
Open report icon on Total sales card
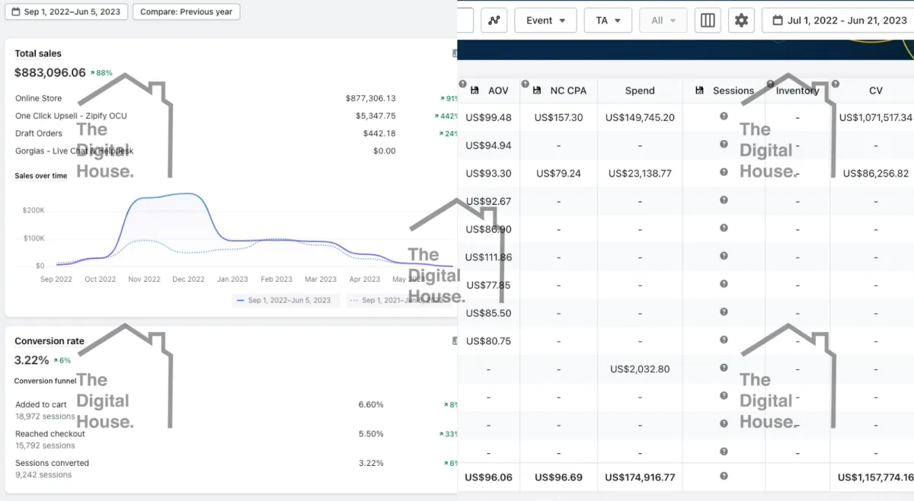pyautogui.click(x=455, y=53)
